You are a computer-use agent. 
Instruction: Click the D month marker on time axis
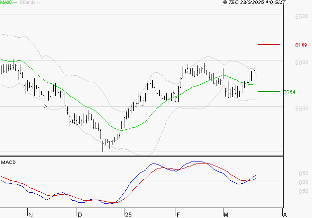coord(80,215)
